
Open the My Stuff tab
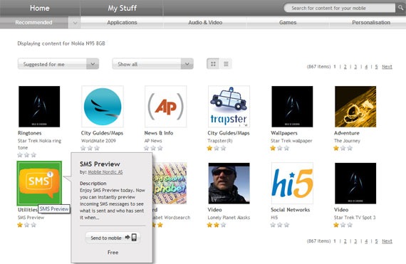click(122, 8)
